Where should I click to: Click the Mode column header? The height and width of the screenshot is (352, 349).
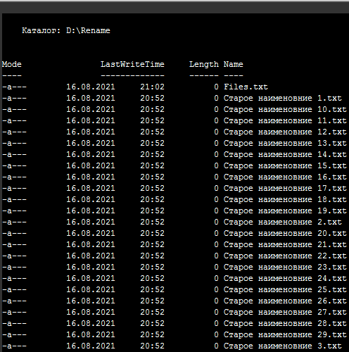[12, 64]
